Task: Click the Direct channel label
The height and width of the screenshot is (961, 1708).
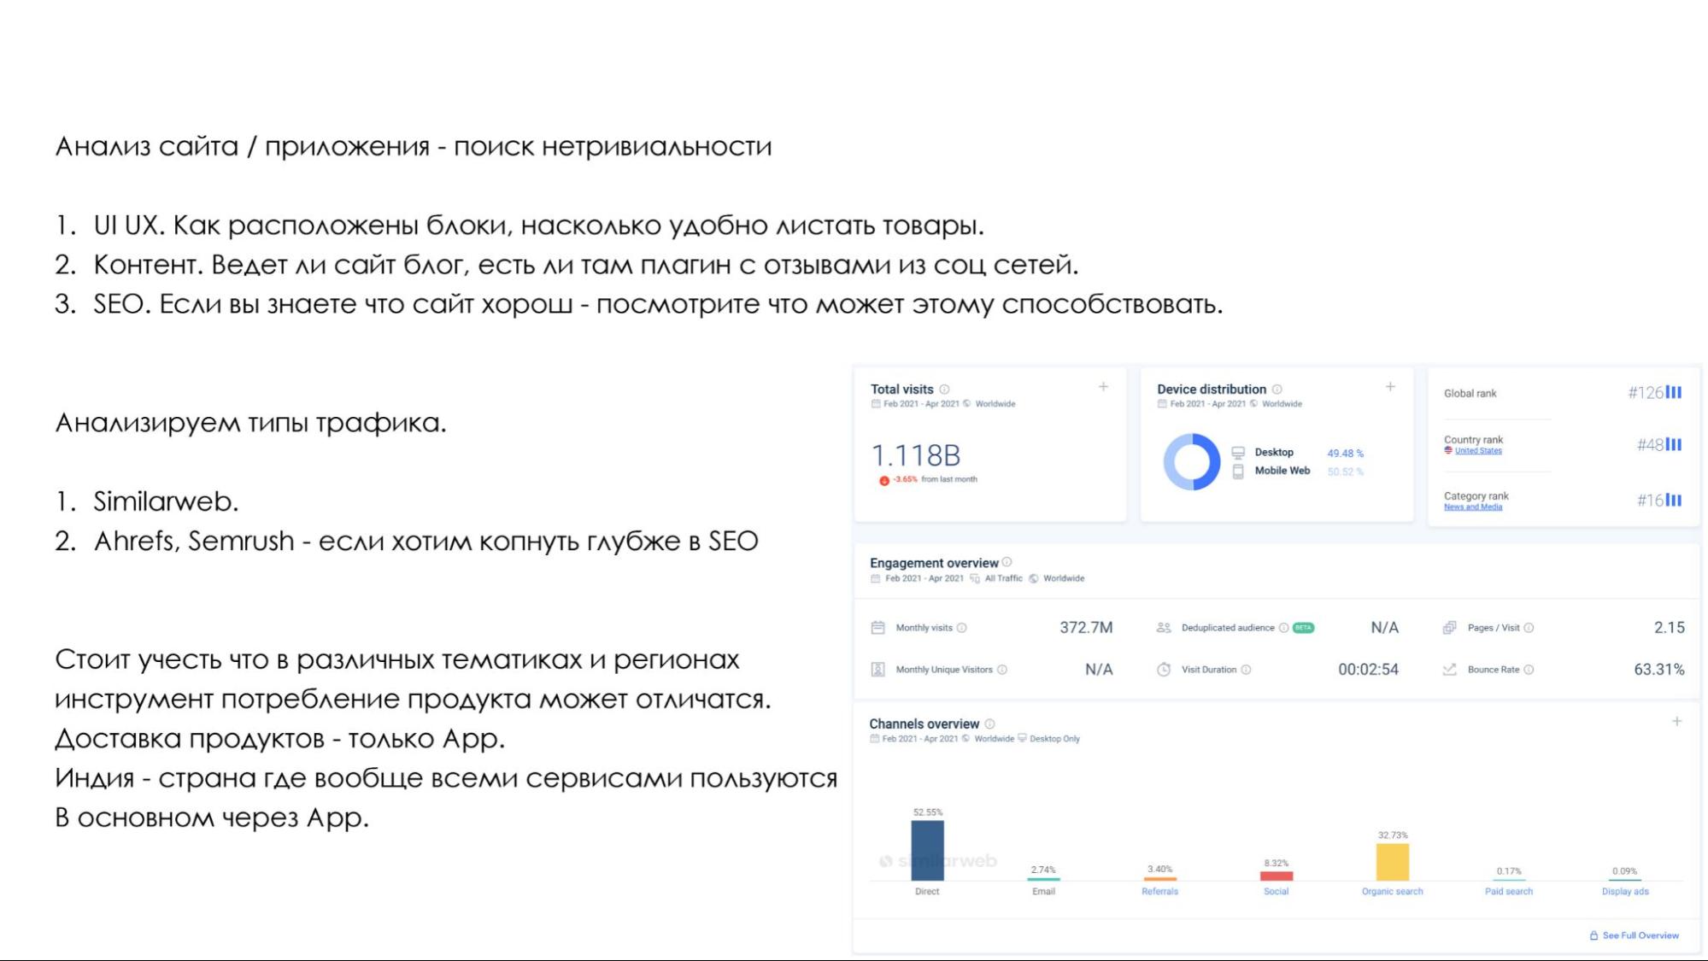Action: pos(927,892)
